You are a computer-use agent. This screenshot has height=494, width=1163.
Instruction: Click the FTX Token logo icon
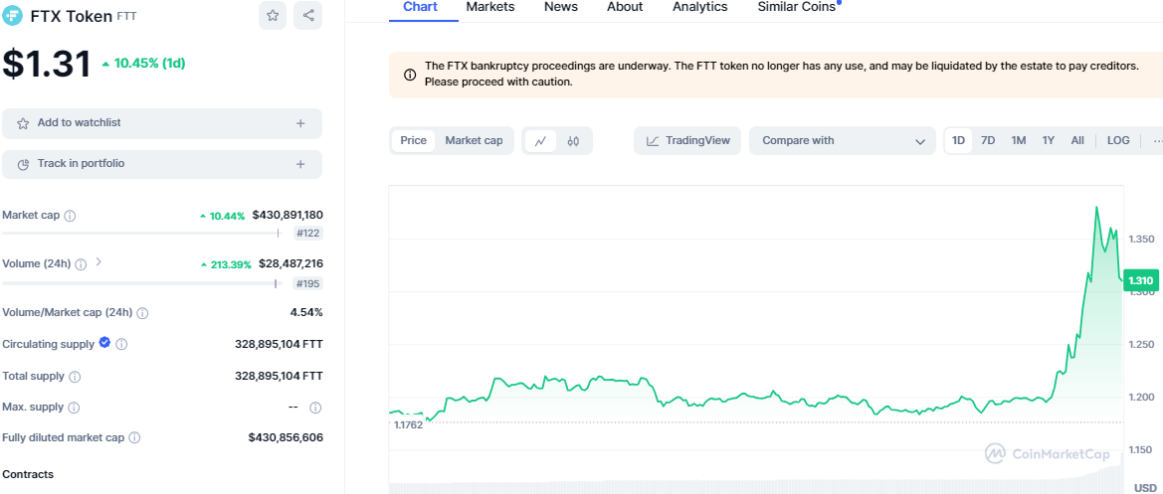coord(13,16)
